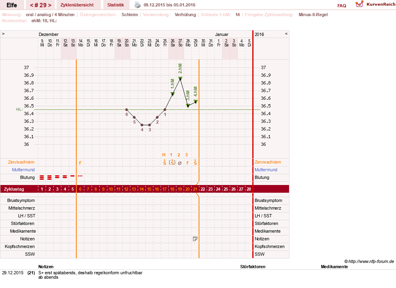Click the right Muttermund label
The image size is (396, 288).
point(266,170)
